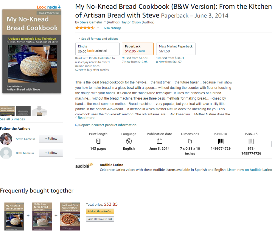Click the Print length pages icon
Image resolution: width=272 pixels, height=231 pixels.
click(x=98, y=141)
